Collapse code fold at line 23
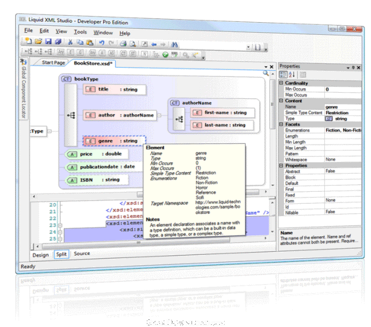 tap(60, 225)
